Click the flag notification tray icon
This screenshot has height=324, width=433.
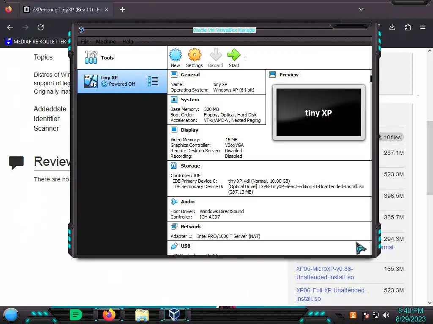click(x=366, y=315)
